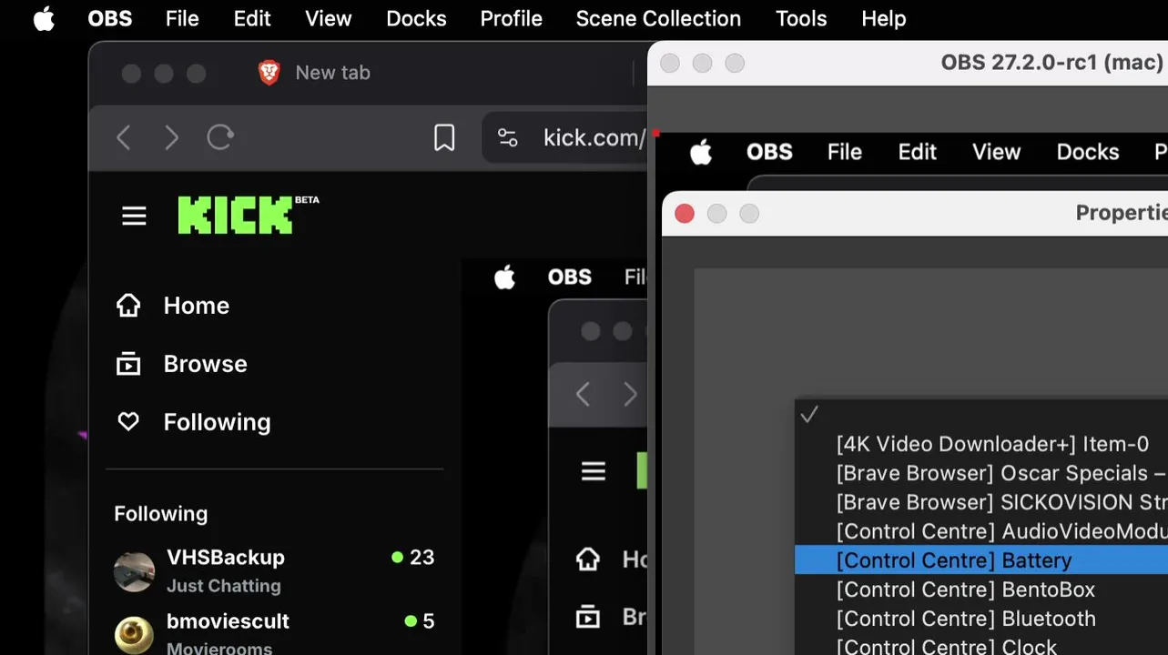Open Browse in Kick sidebar

(206, 364)
